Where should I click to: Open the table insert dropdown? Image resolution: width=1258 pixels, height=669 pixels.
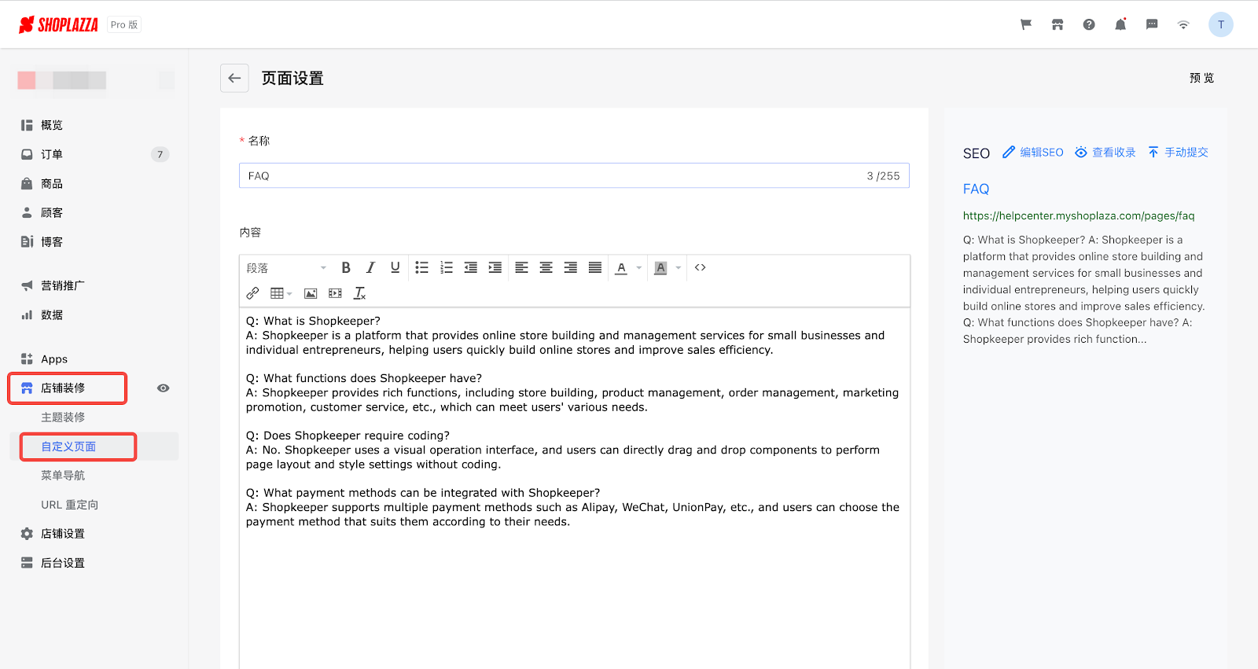click(x=281, y=293)
